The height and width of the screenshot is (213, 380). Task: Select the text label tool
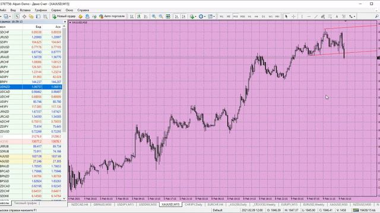point(344,17)
